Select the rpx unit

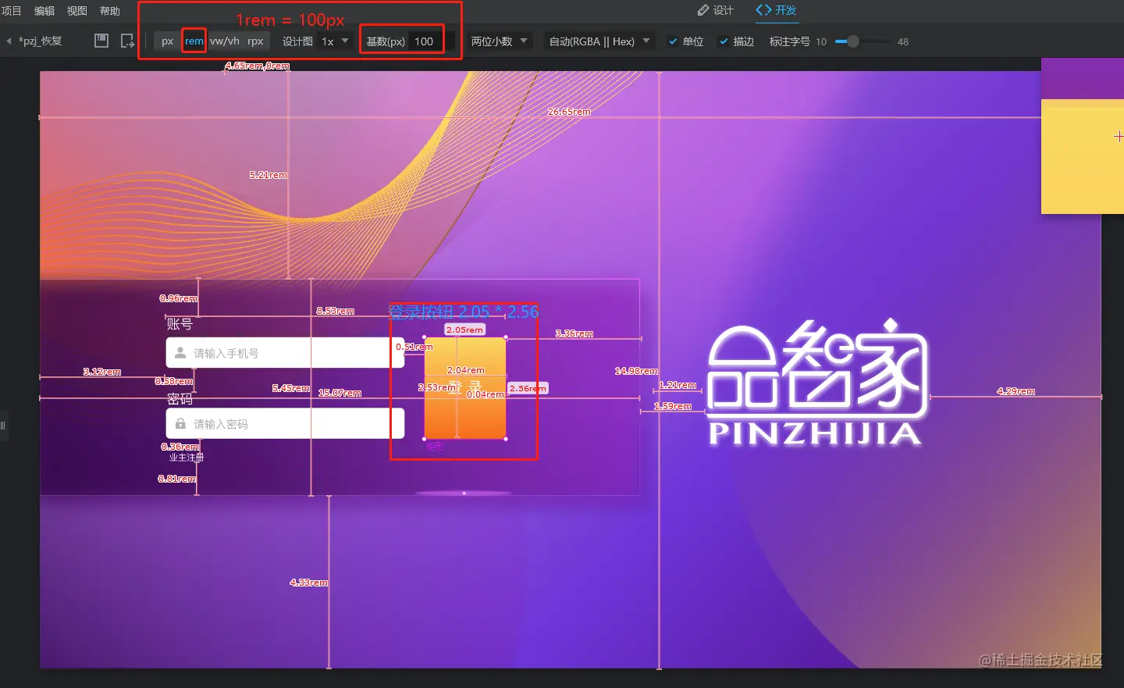click(255, 41)
